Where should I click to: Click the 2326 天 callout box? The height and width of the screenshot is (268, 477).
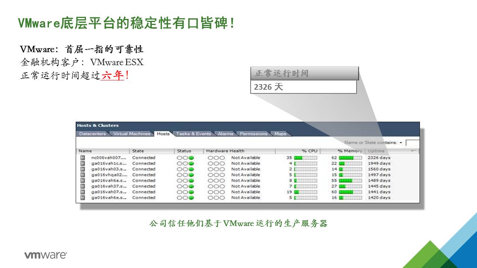coord(304,87)
